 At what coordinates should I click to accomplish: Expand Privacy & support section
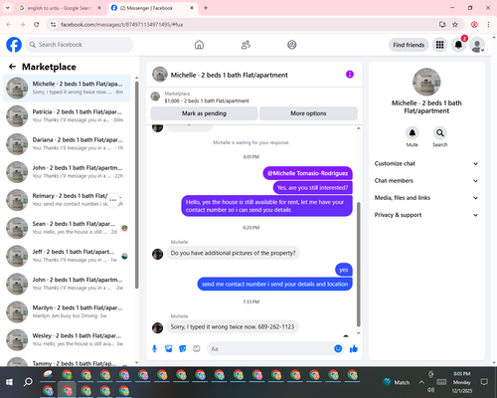[x=426, y=215]
